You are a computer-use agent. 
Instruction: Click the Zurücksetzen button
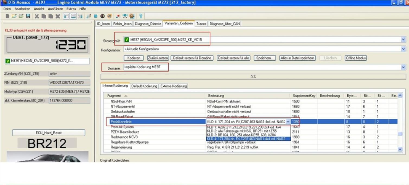[x=158, y=58]
